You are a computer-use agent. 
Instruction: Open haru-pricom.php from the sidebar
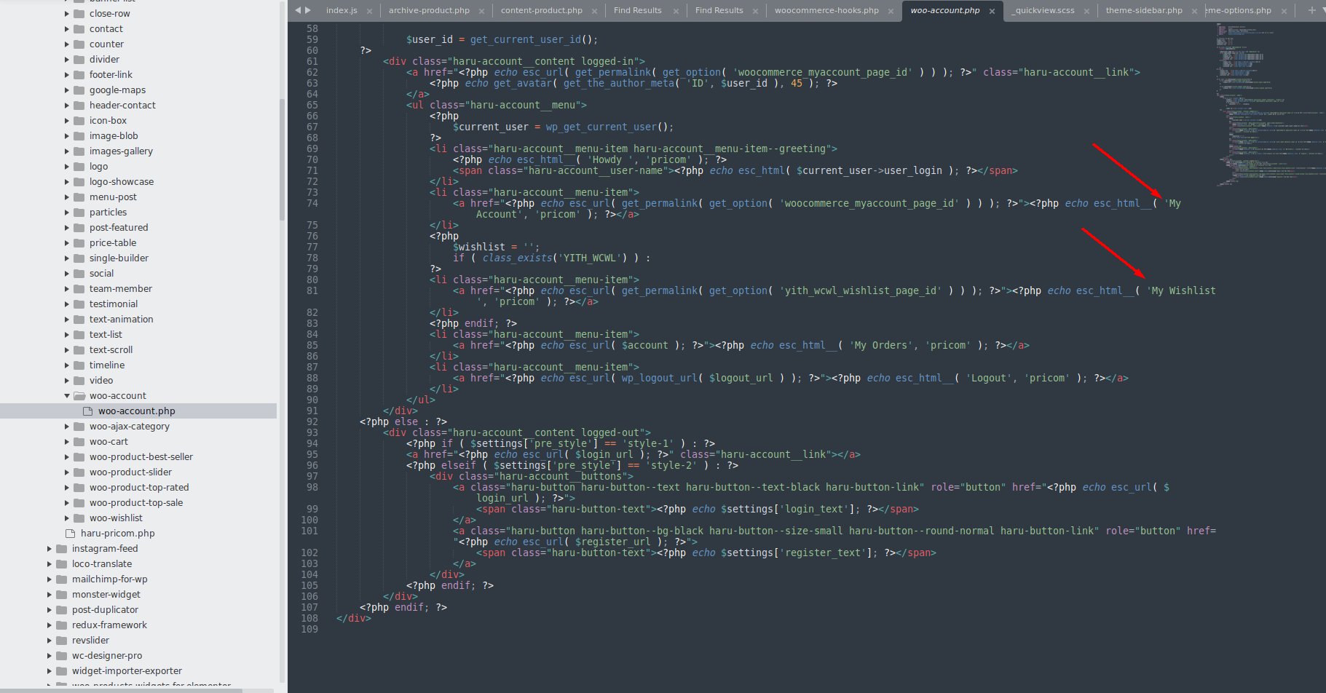pyautogui.click(x=118, y=533)
